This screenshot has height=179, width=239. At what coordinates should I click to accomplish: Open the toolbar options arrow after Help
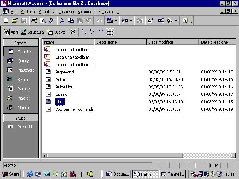(x=191, y=22)
